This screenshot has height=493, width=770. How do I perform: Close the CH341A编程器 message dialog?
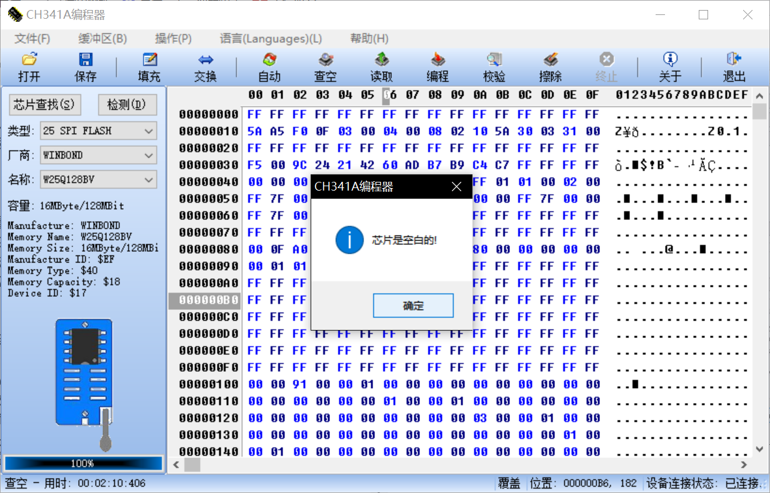click(457, 186)
